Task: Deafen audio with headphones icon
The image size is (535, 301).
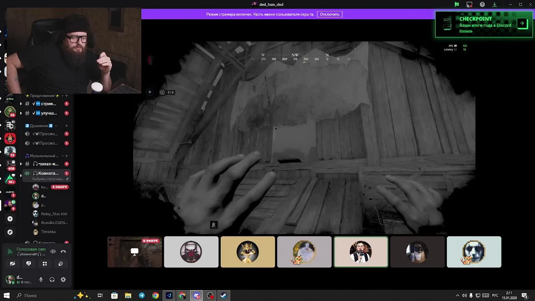Action: 52,280
